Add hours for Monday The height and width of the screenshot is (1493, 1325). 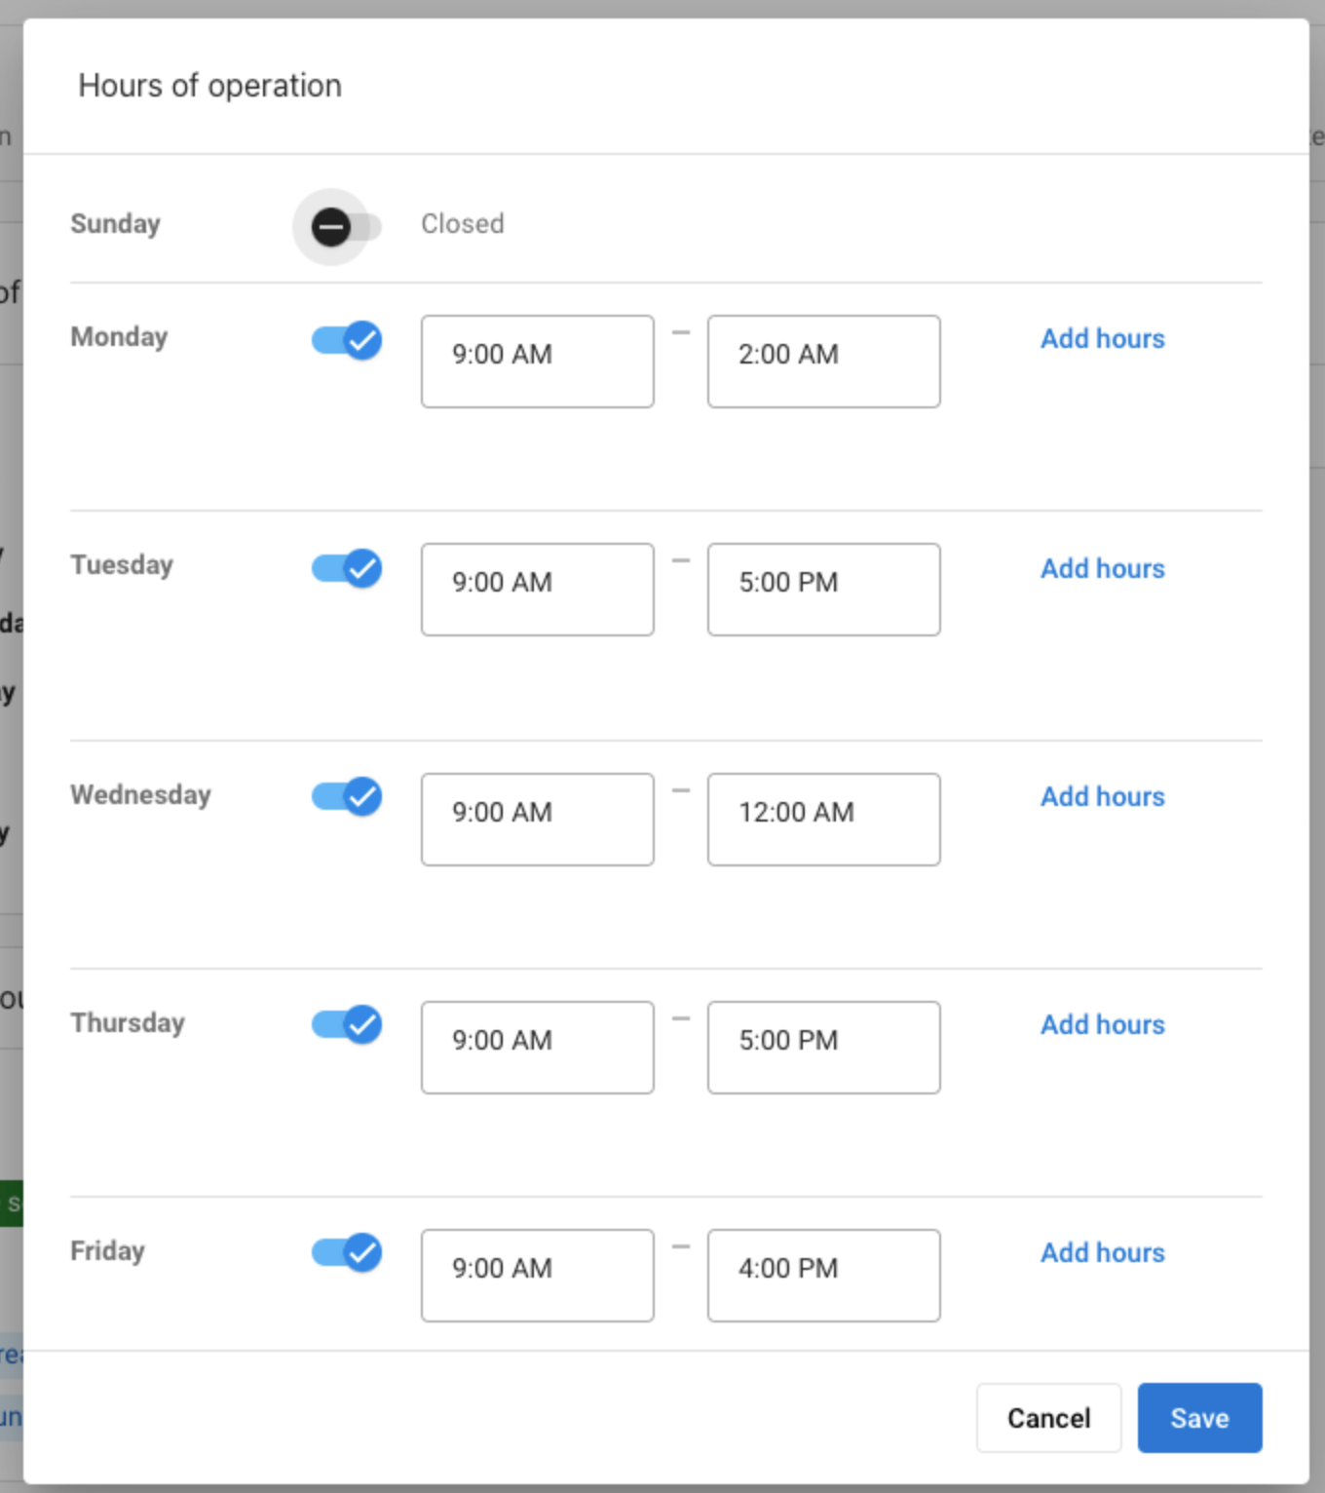coord(1103,338)
